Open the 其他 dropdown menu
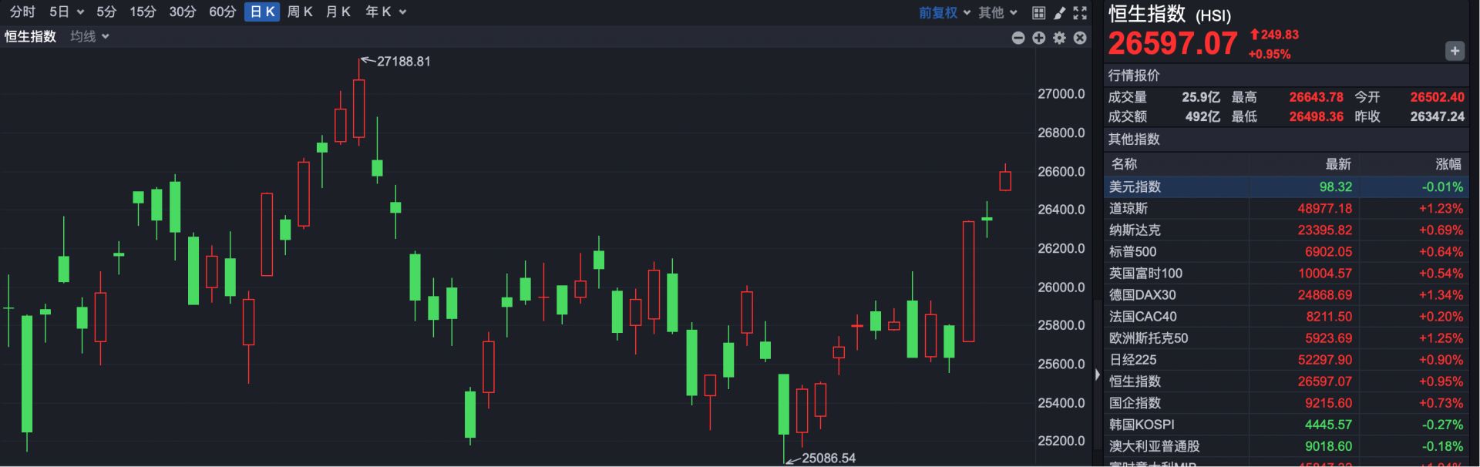 point(997,12)
